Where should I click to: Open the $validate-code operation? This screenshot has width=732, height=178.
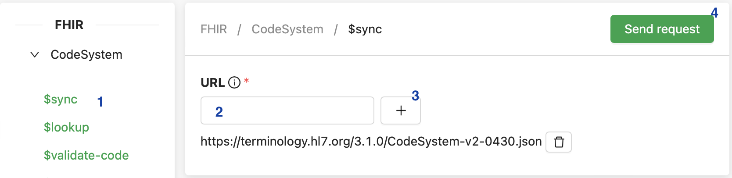[x=86, y=155]
